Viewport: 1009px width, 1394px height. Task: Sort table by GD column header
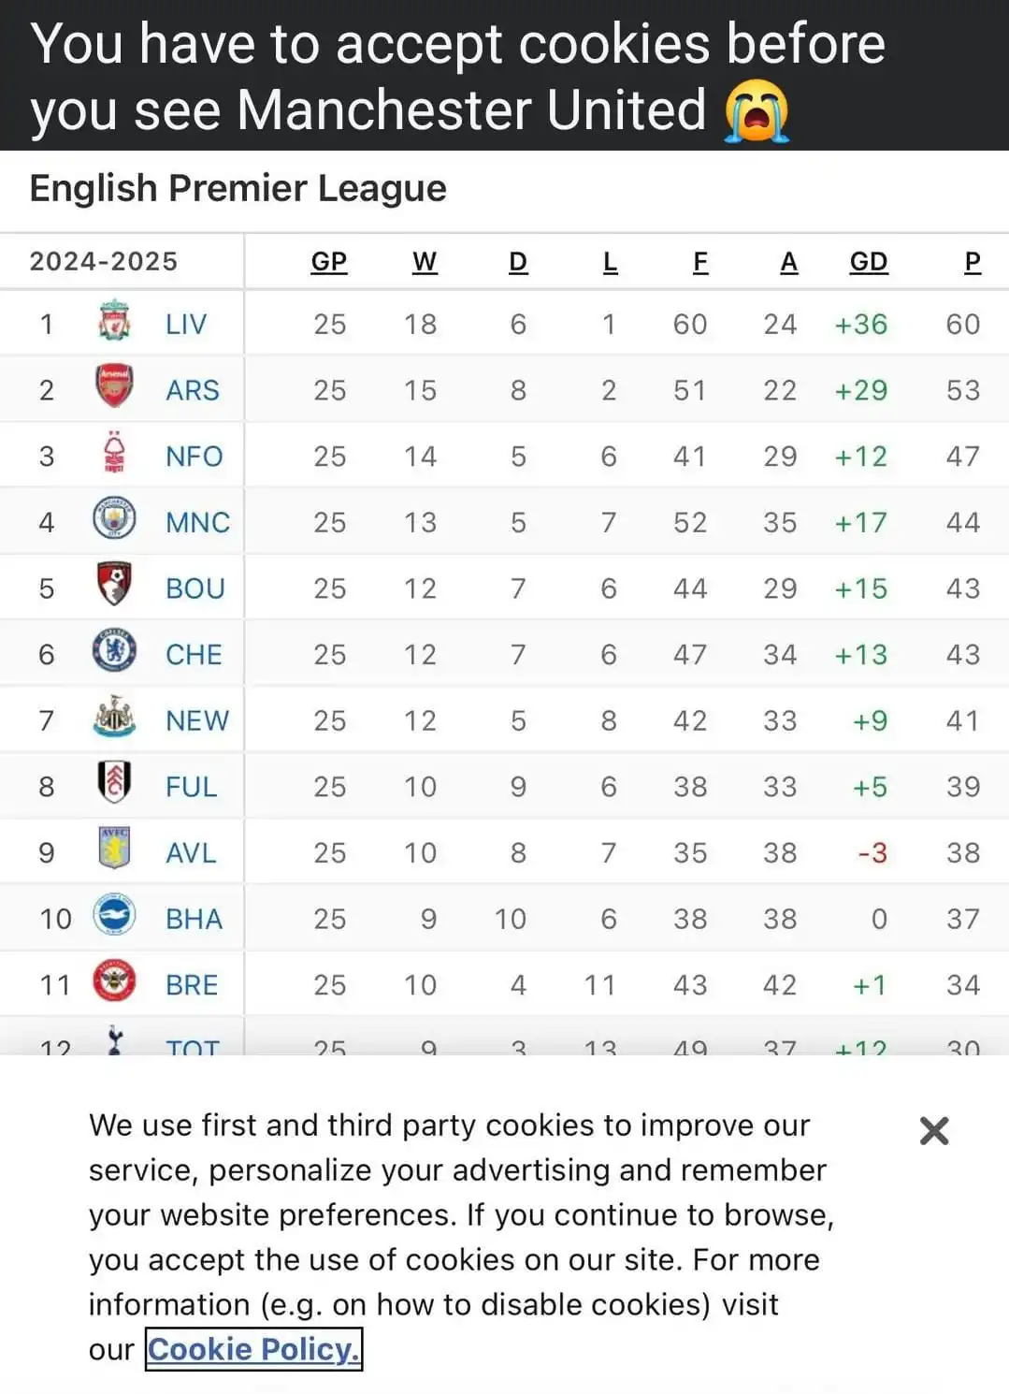tap(869, 262)
